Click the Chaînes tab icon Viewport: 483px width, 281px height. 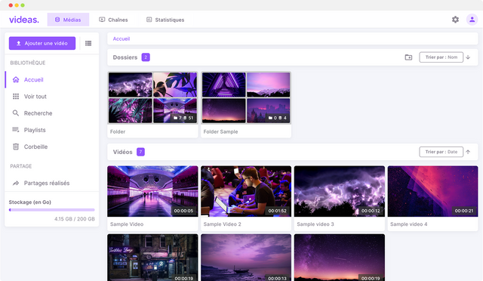(102, 20)
